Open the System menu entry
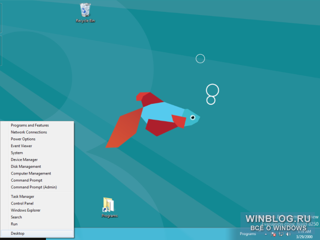 (x=37, y=153)
